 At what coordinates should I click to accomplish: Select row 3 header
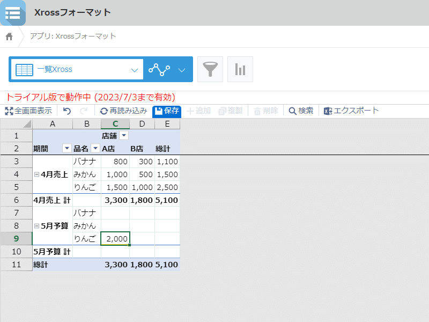pos(17,162)
